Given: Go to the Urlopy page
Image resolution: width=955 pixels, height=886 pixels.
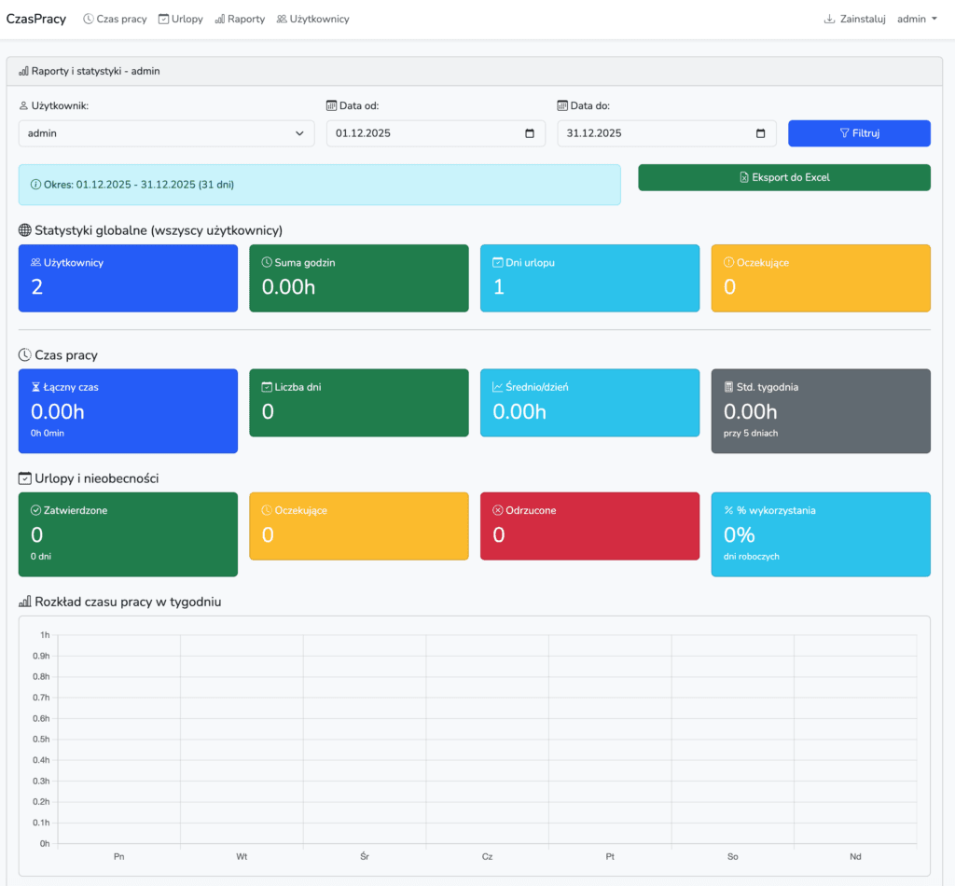Looking at the screenshot, I should point(180,19).
